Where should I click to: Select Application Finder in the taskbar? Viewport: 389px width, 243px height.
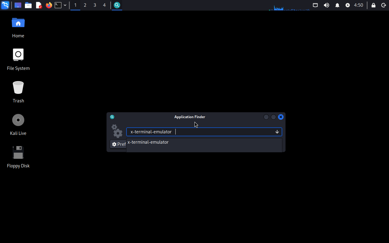[x=117, y=5]
